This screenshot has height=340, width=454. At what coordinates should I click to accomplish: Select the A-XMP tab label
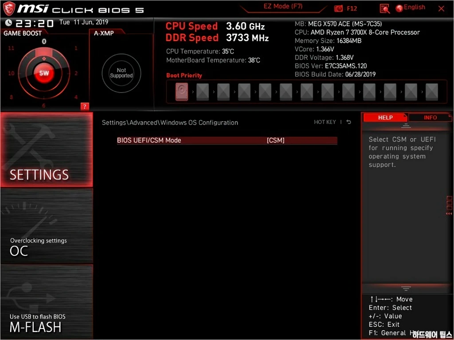104,33
